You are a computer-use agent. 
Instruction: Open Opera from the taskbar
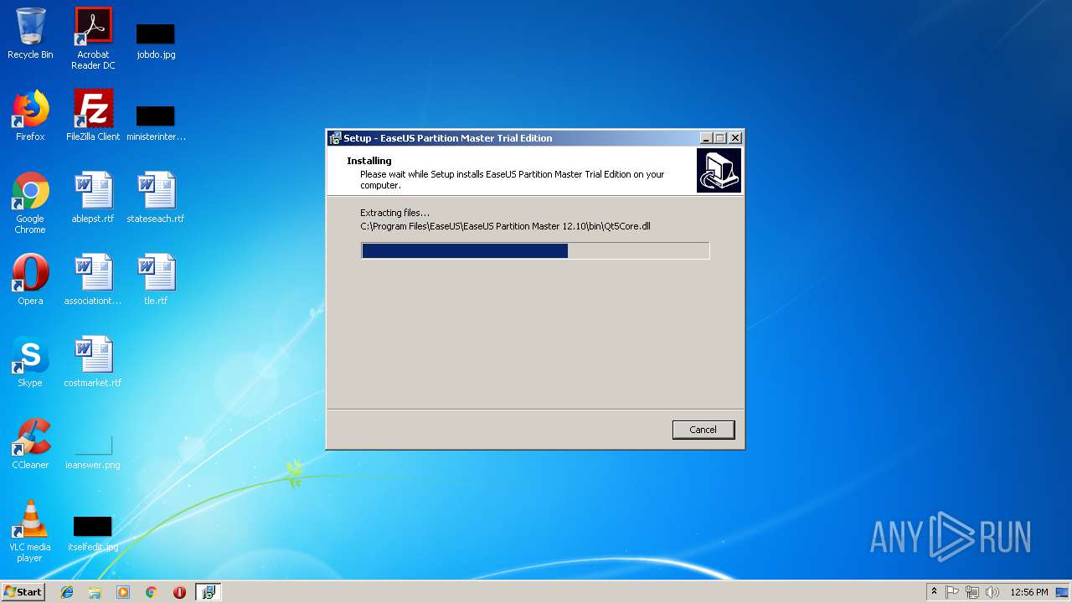pyautogui.click(x=179, y=592)
